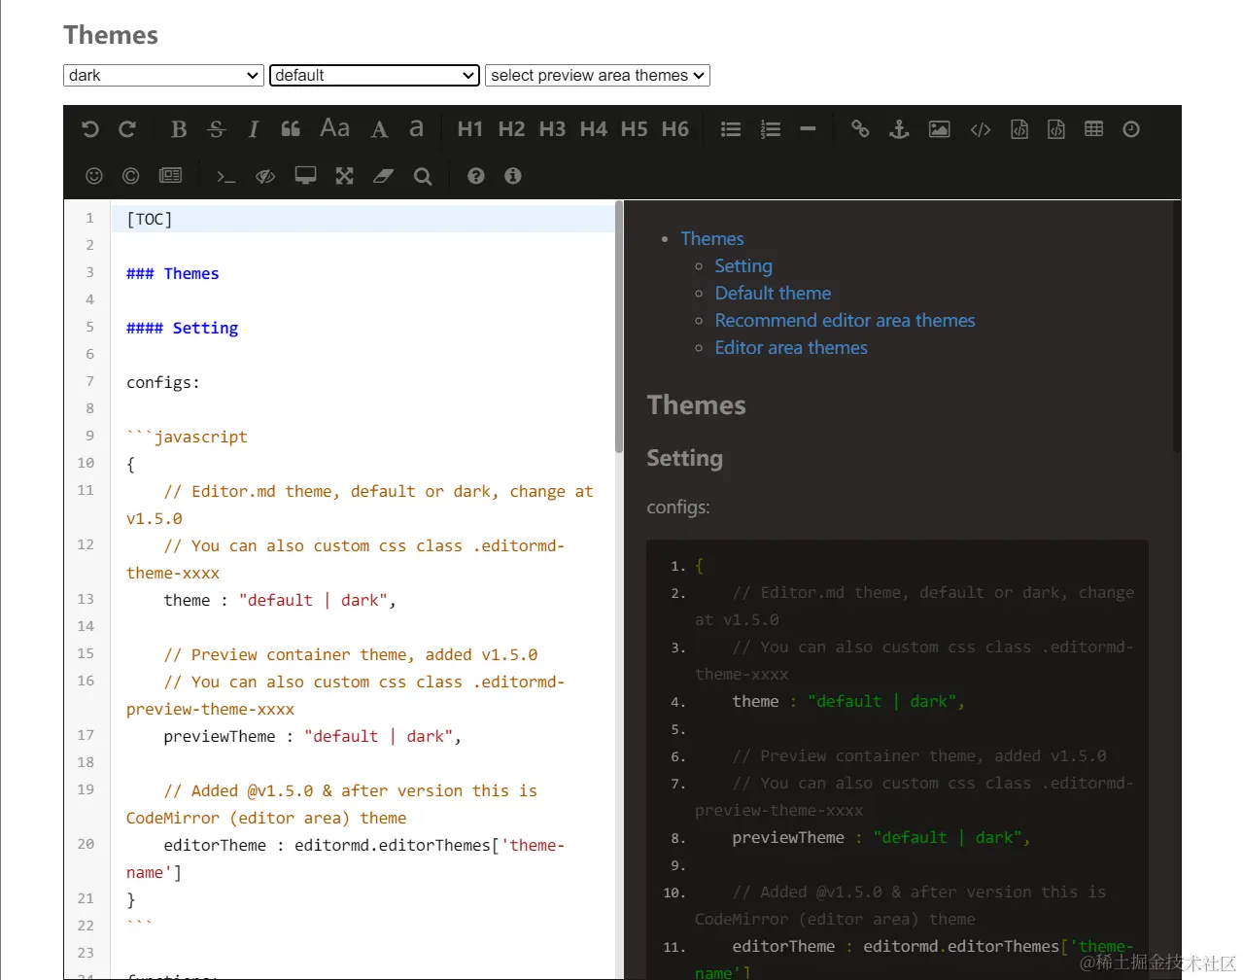
Task: Insert a hyperlink with chain icon
Action: (860, 129)
